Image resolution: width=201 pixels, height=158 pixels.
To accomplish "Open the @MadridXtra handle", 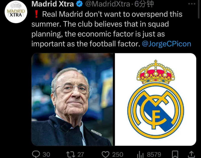I will (108, 4).
